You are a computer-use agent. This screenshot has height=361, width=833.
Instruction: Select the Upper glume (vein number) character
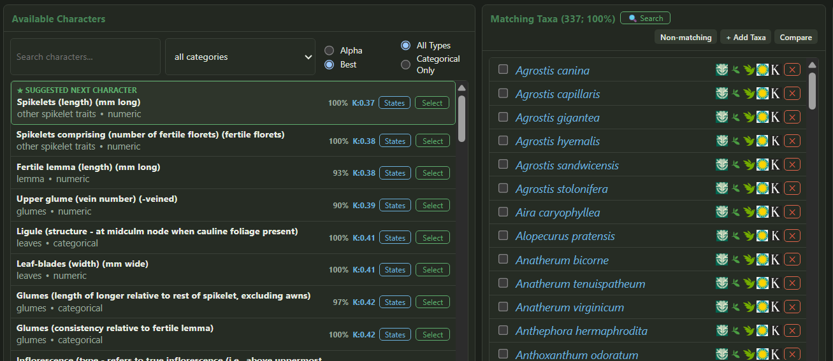point(433,205)
